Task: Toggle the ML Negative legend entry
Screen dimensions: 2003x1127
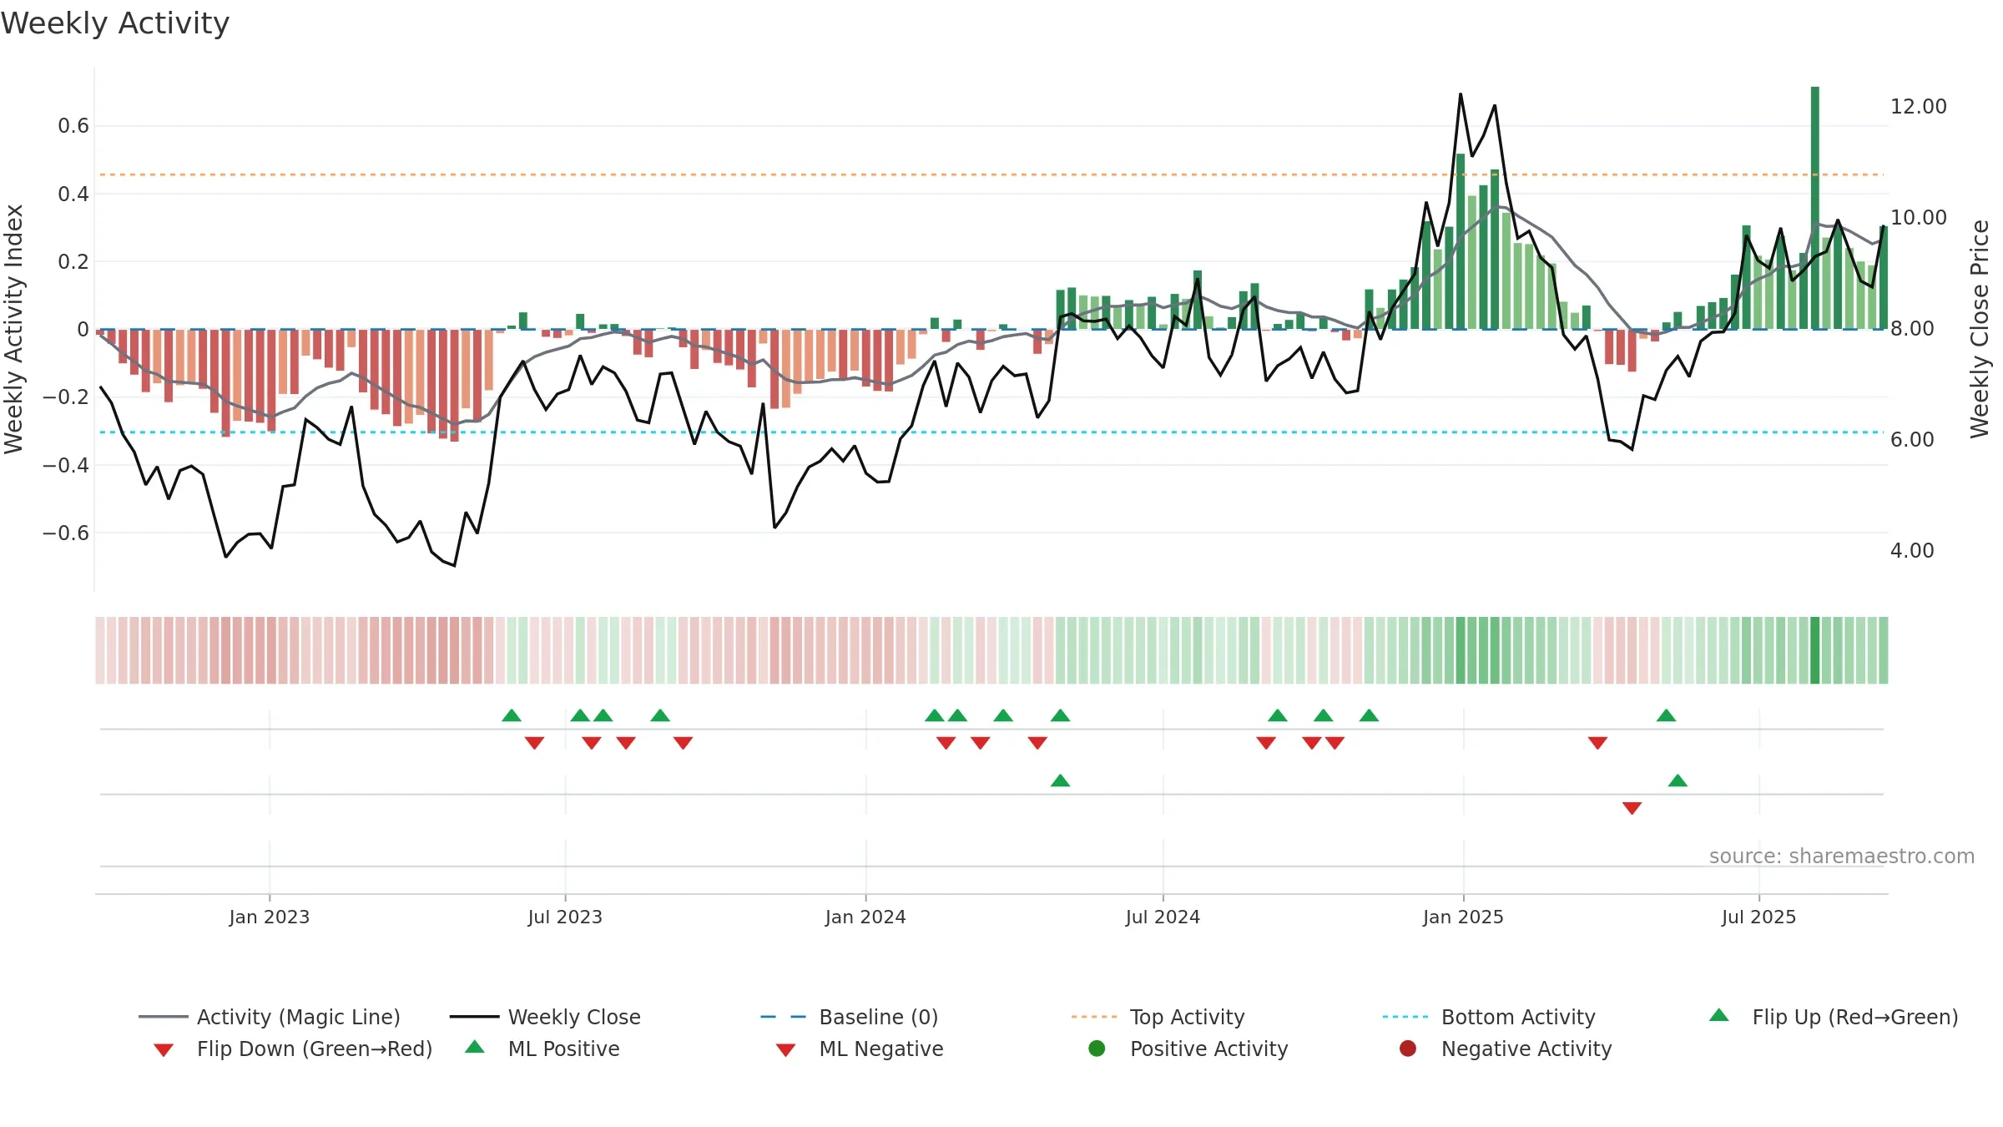Action: pyautogui.click(x=860, y=1049)
